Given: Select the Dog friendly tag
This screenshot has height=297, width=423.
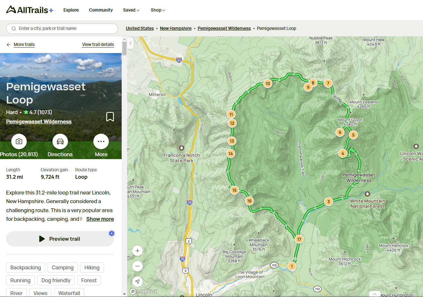Looking at the screenshot, I should [x=56, y=280].
